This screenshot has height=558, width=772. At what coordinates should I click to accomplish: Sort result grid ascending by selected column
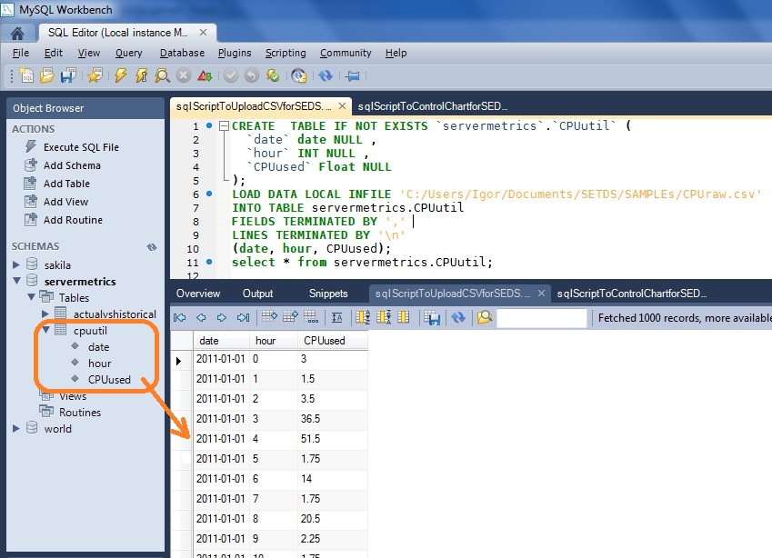tap(361, 318)
